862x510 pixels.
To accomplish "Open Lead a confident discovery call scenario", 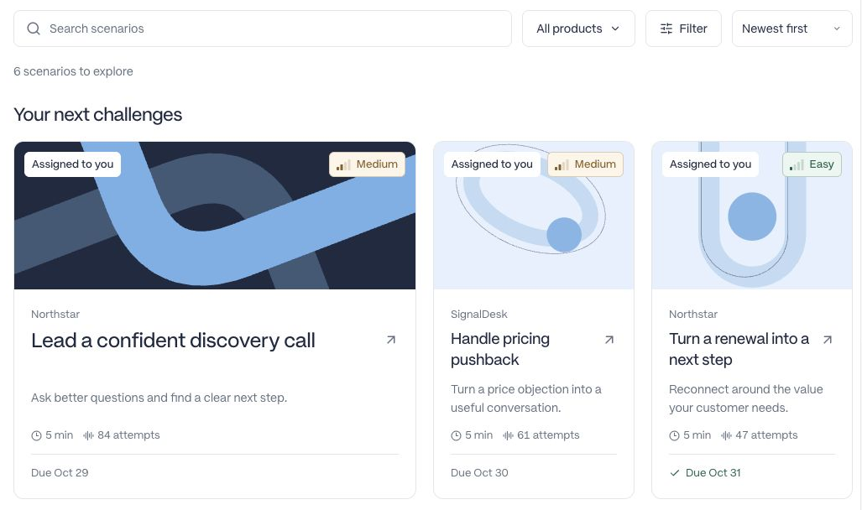I will coord(173,341).
